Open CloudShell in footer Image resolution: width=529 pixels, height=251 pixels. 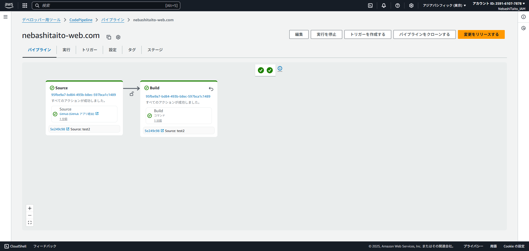[x=15, y=246]
